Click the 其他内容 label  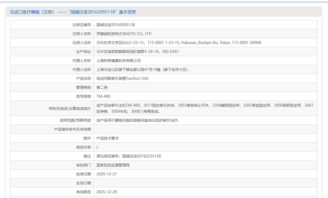(83, 147)
